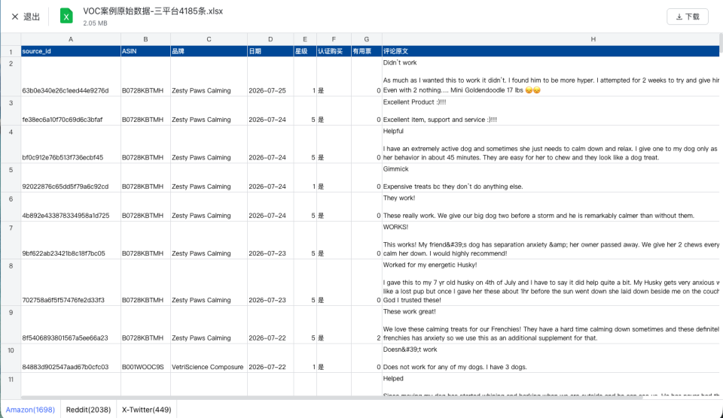
Task: Click the 2026-07-25 date cell
Action: [x=270, y=77]
